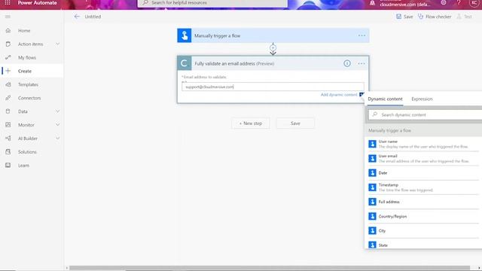Open Data icon in sidebar
Image resolution: width=482 pixels, height=271 pixels.
[8, 111]
